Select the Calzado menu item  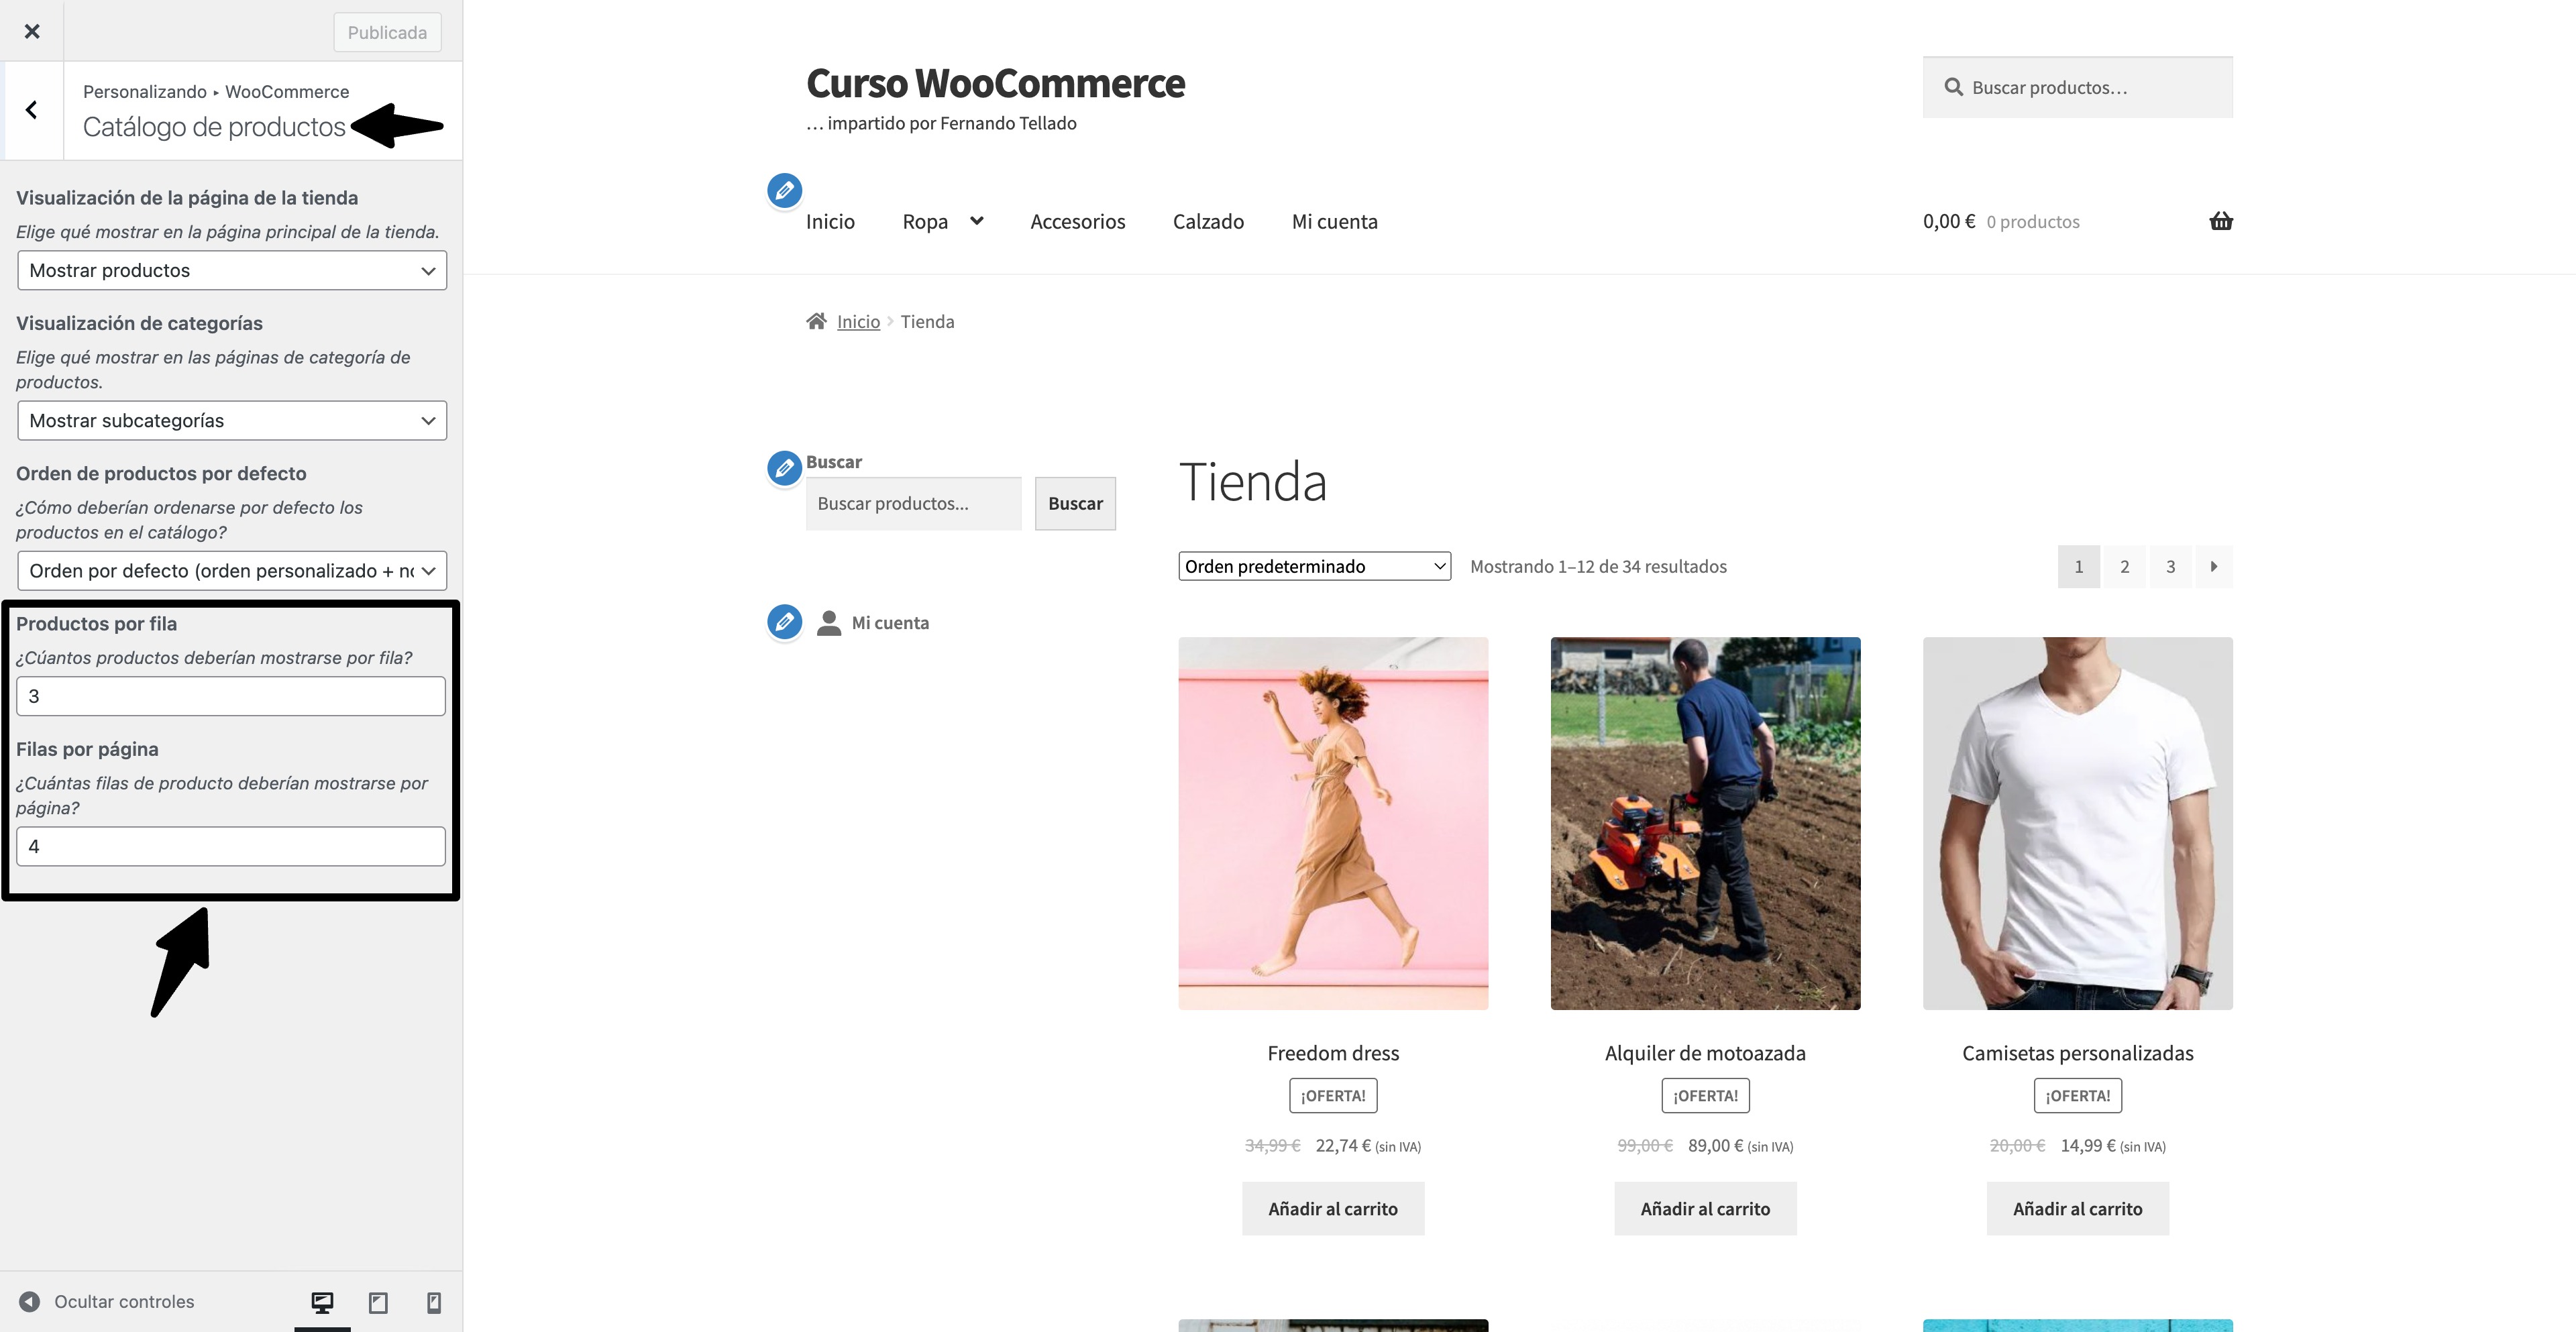click(x=1208, y=221)
